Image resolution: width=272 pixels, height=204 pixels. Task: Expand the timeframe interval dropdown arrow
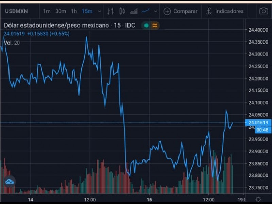click(99, 11)
